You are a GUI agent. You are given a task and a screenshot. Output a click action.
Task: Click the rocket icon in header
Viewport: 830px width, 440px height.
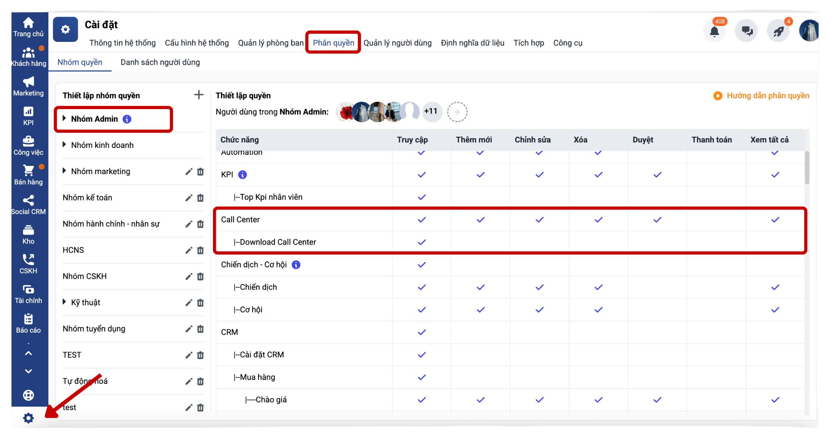778,31
